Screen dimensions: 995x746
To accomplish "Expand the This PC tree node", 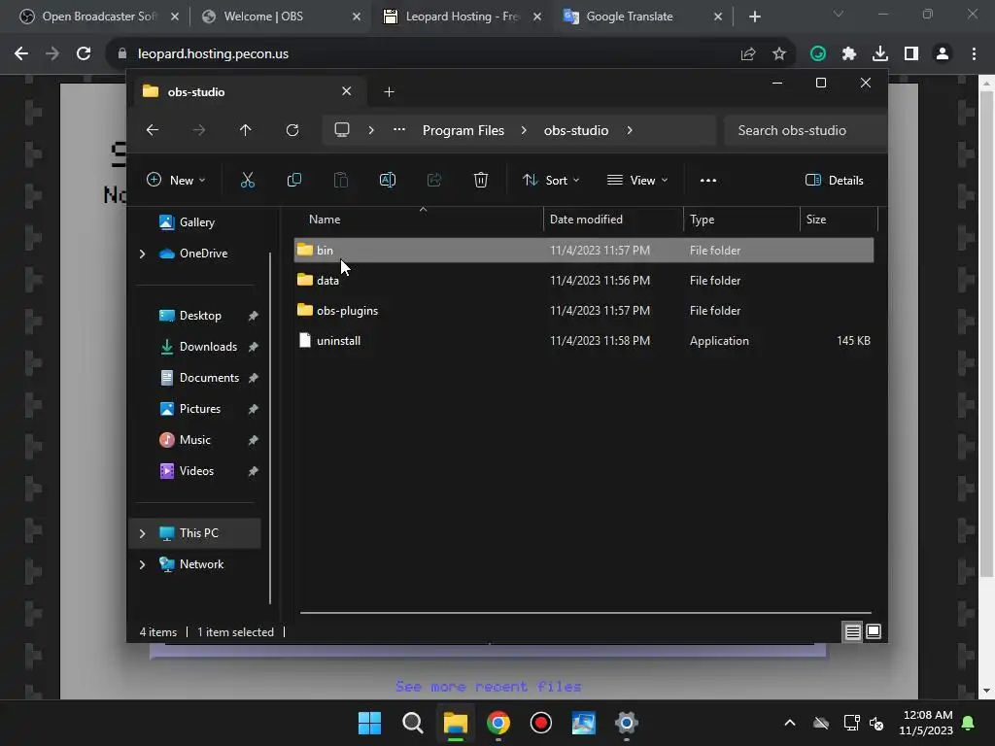I will click(142, 533).
